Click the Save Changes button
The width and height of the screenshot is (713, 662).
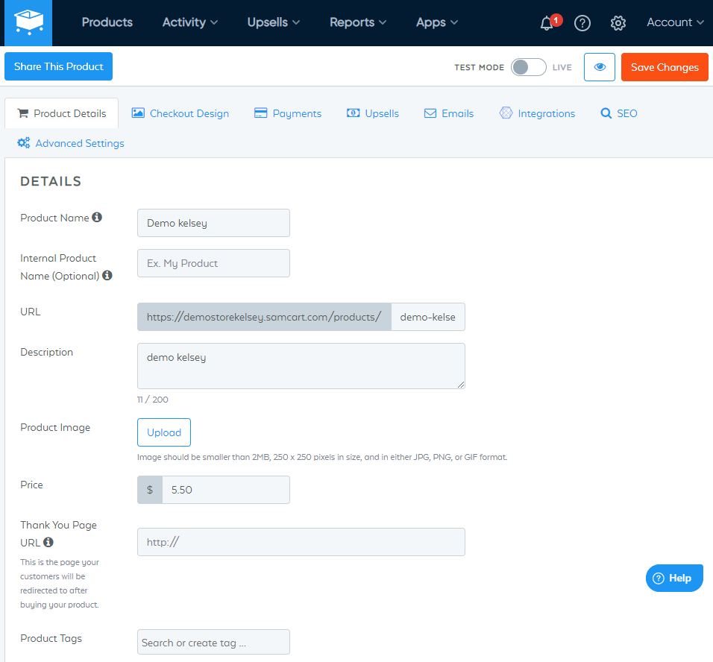pos(665,67)
